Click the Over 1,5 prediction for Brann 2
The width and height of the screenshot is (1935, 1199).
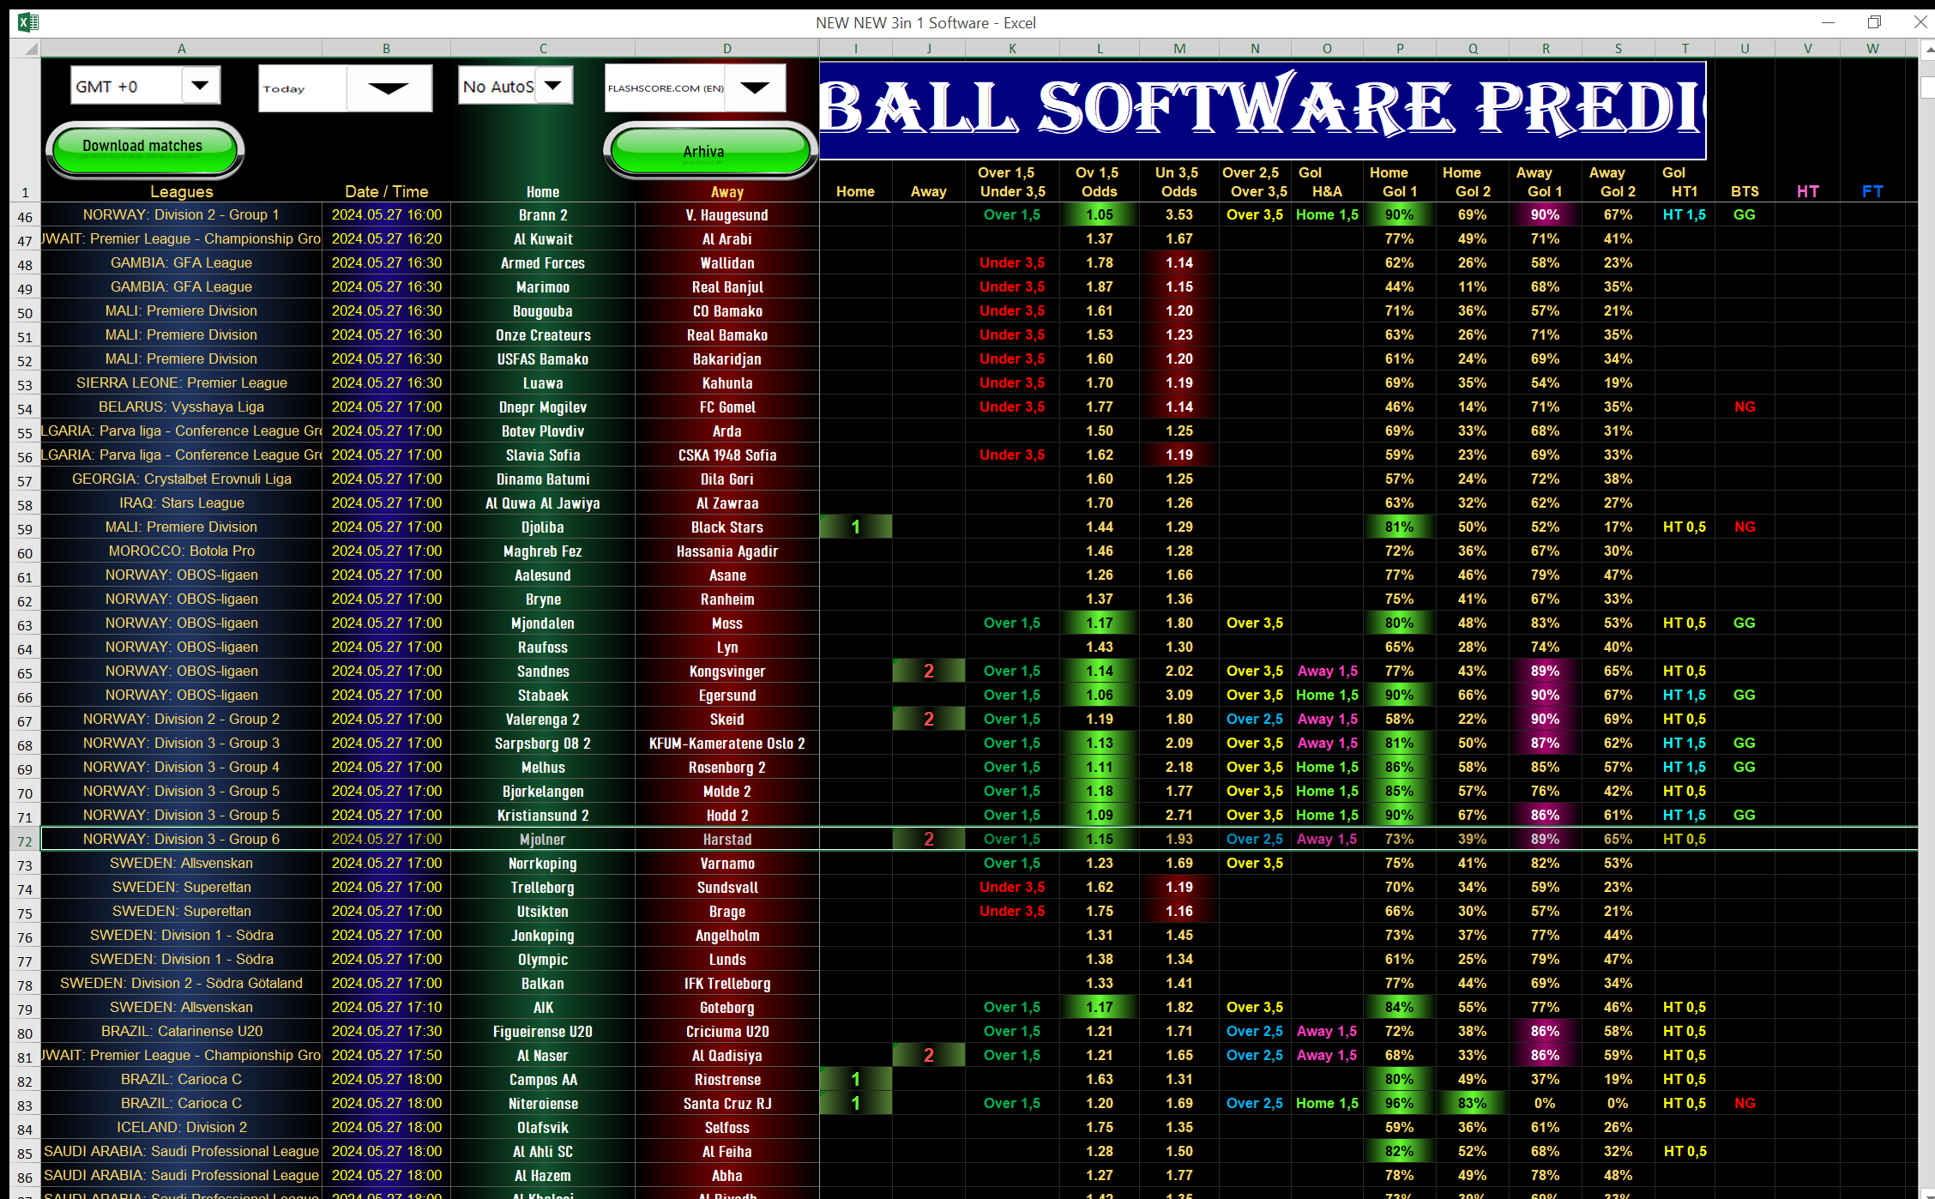coord(1012,214)
